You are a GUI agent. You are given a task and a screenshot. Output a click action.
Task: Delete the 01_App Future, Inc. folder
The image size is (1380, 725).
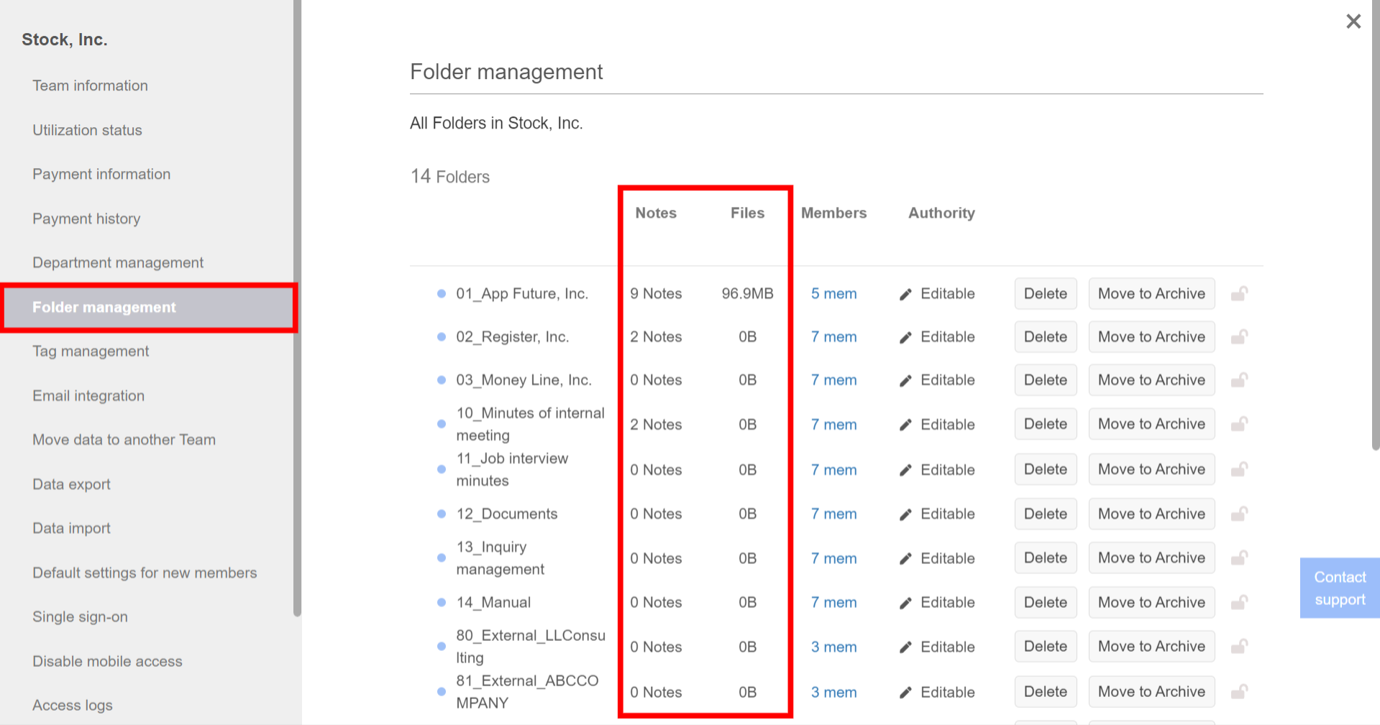point(1045,293)
